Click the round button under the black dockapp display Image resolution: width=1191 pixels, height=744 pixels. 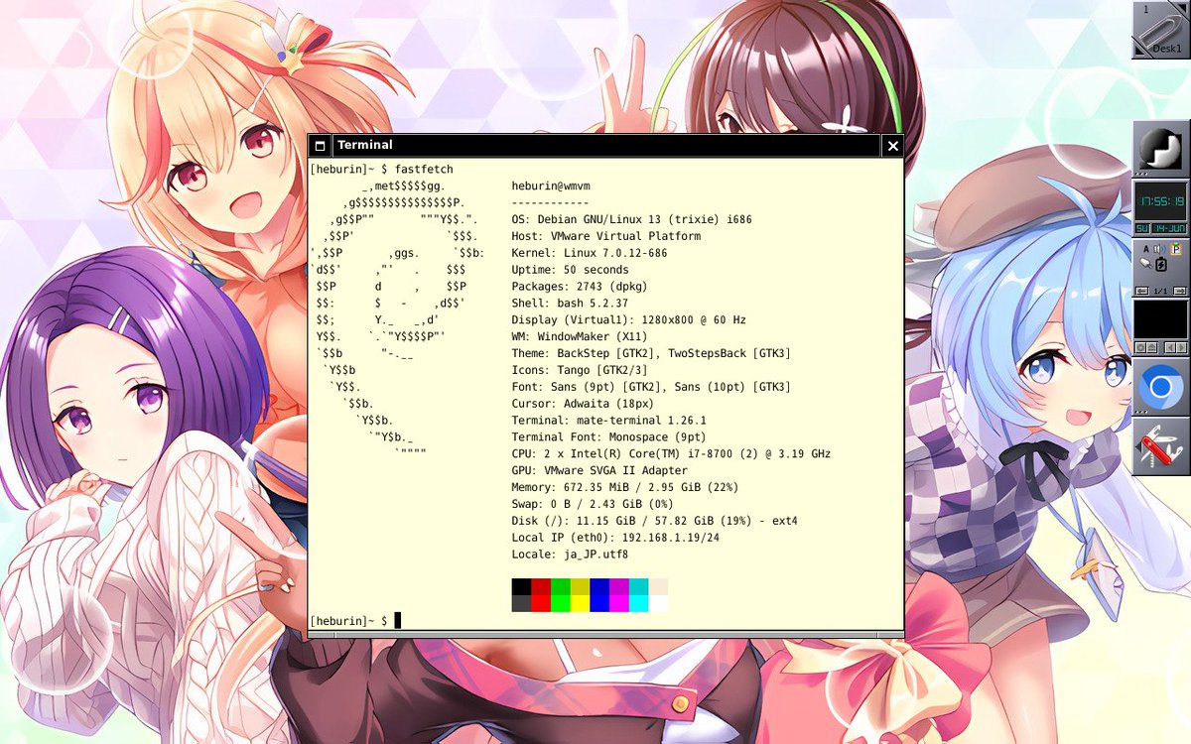[1140, 347]
